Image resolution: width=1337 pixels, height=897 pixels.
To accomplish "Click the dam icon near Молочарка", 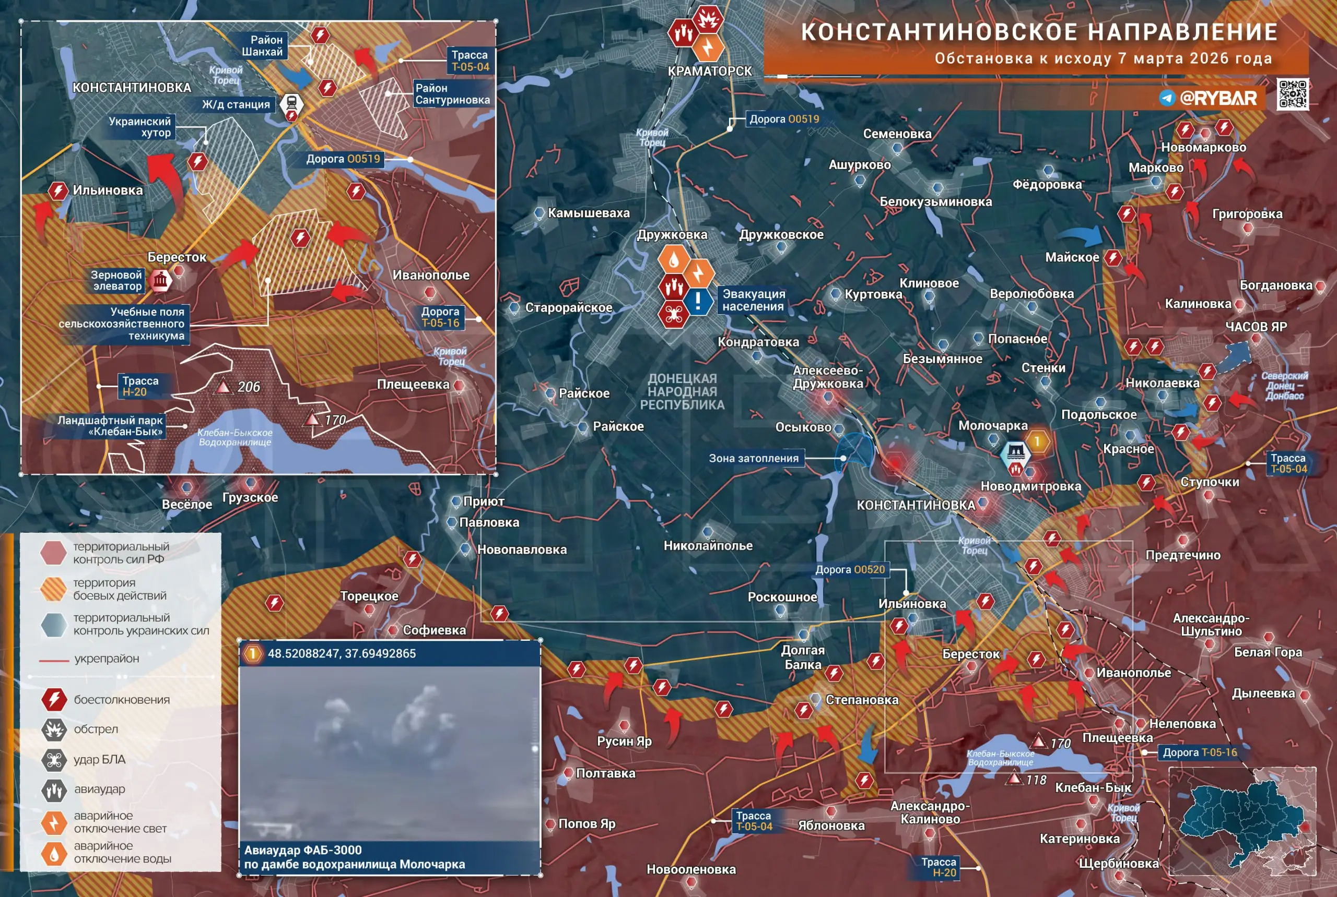I will coord(1015,452).
